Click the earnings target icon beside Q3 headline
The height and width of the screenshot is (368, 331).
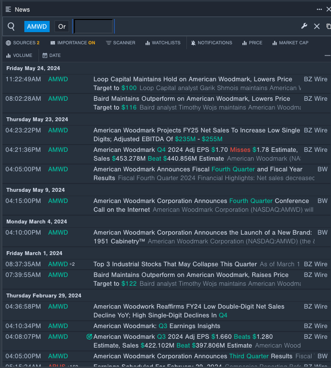[x=89, y=336]
